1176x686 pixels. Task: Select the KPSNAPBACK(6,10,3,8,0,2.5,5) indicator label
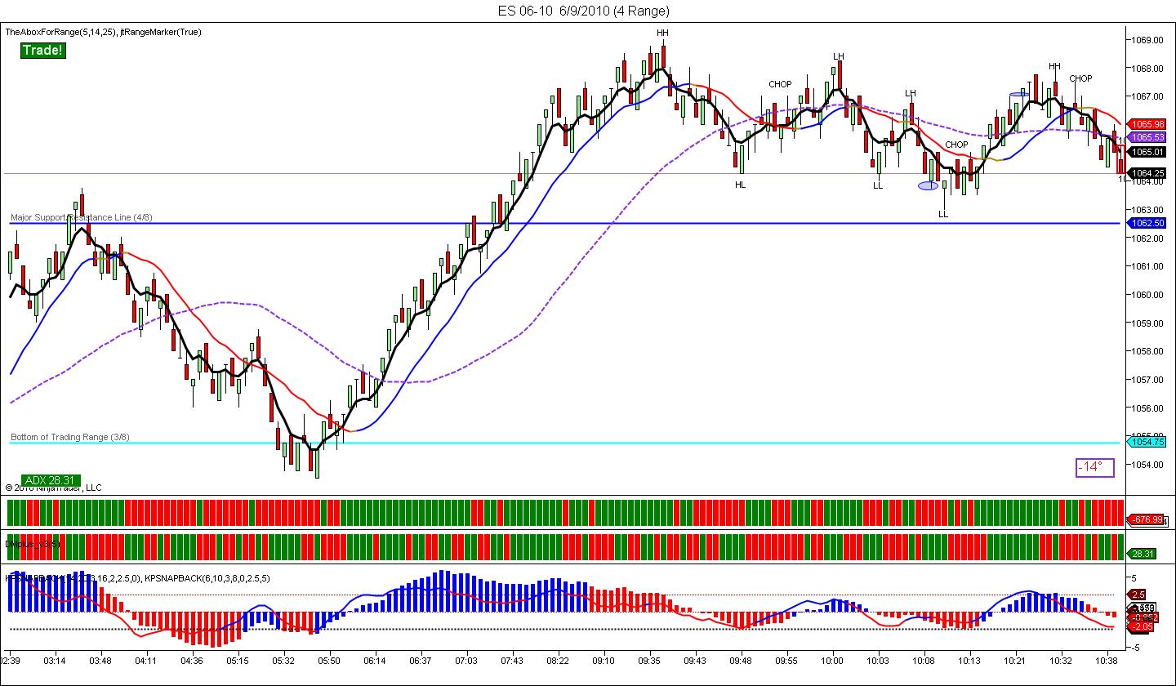pos(207,578)
